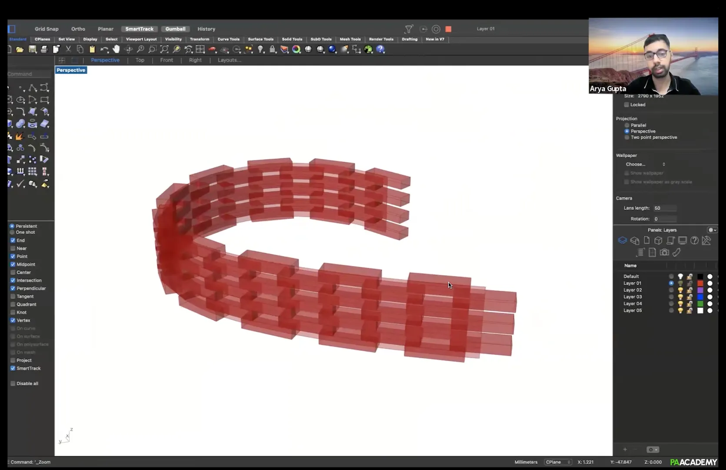The width and height of the screenshot is (726, 470).
Task: Click the Lock objects padlock icon
Action: (x=273, y=50)
